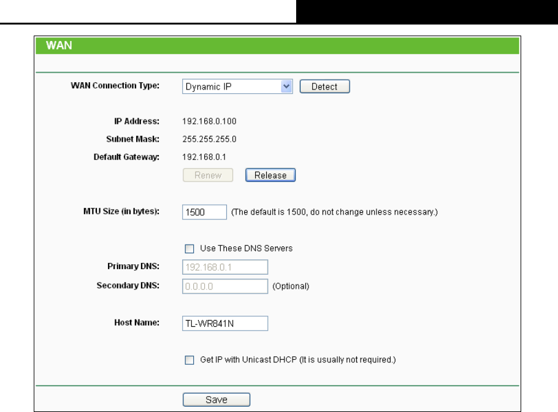
Task: Open the WAN Connection Type dropdown
Action: click(x=237, y=86)
